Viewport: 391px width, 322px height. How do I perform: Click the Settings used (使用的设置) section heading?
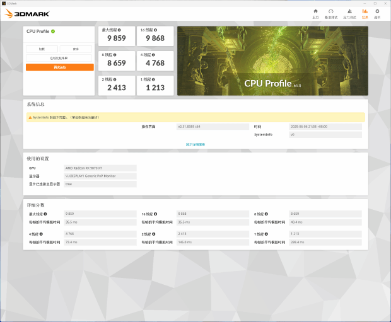(38, 159)
